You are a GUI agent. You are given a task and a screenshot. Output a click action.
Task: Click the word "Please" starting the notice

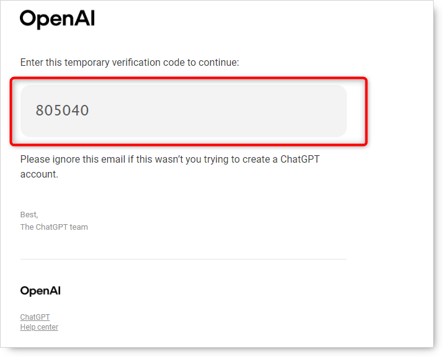point(35,159)
